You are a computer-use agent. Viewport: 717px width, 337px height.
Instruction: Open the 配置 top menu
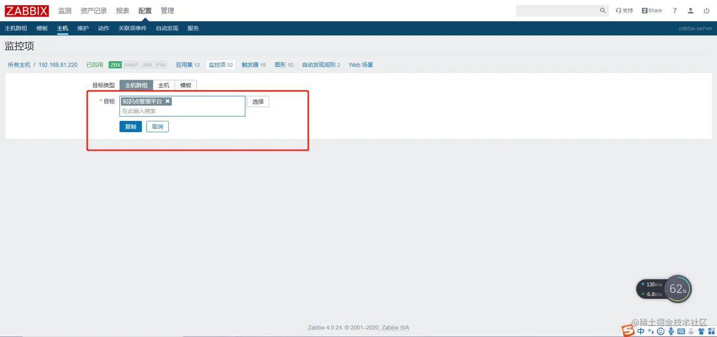coord(145,10)
